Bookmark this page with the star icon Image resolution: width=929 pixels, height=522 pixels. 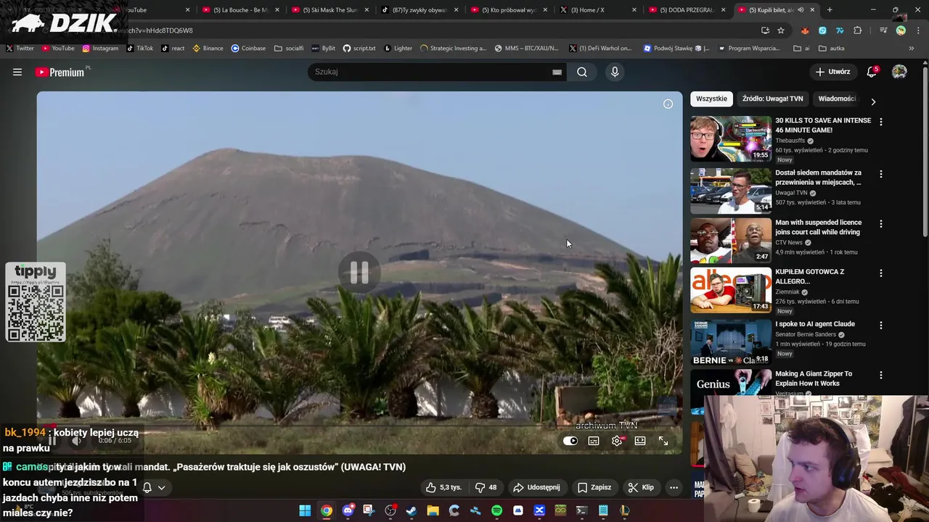click(781, 30)
